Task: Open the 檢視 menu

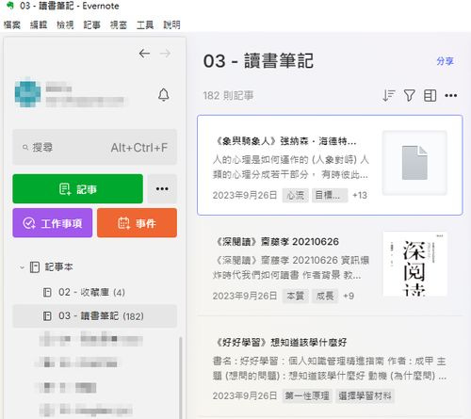Action: (65, 24)
